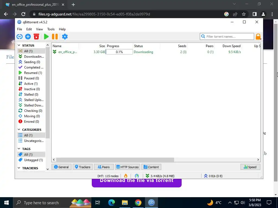Open Options via the blue gear icon

click(x=65, y=37)
